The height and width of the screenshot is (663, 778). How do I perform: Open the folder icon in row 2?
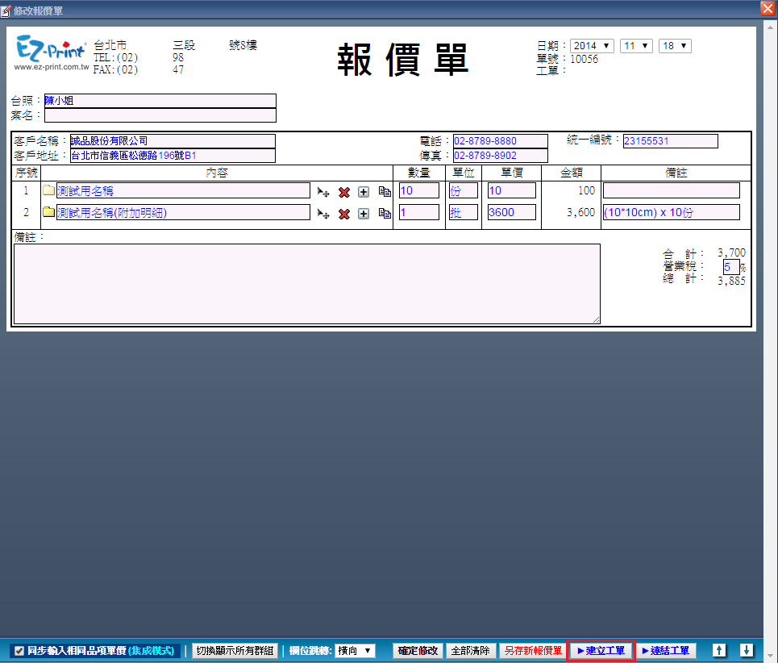[48, 213]
